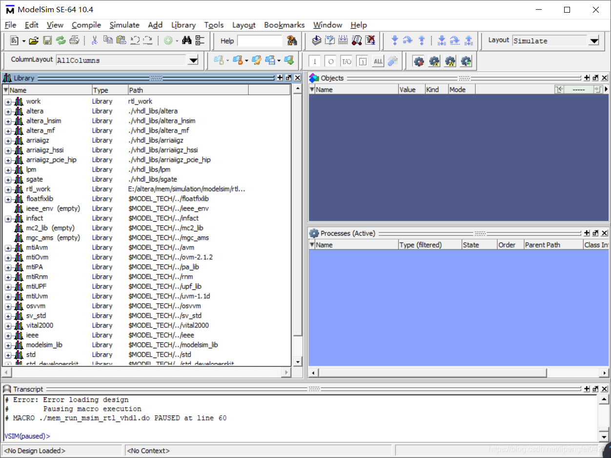Open the Simulate menu
Viewport: 611px width, 458px height.
tap(124, 25)
